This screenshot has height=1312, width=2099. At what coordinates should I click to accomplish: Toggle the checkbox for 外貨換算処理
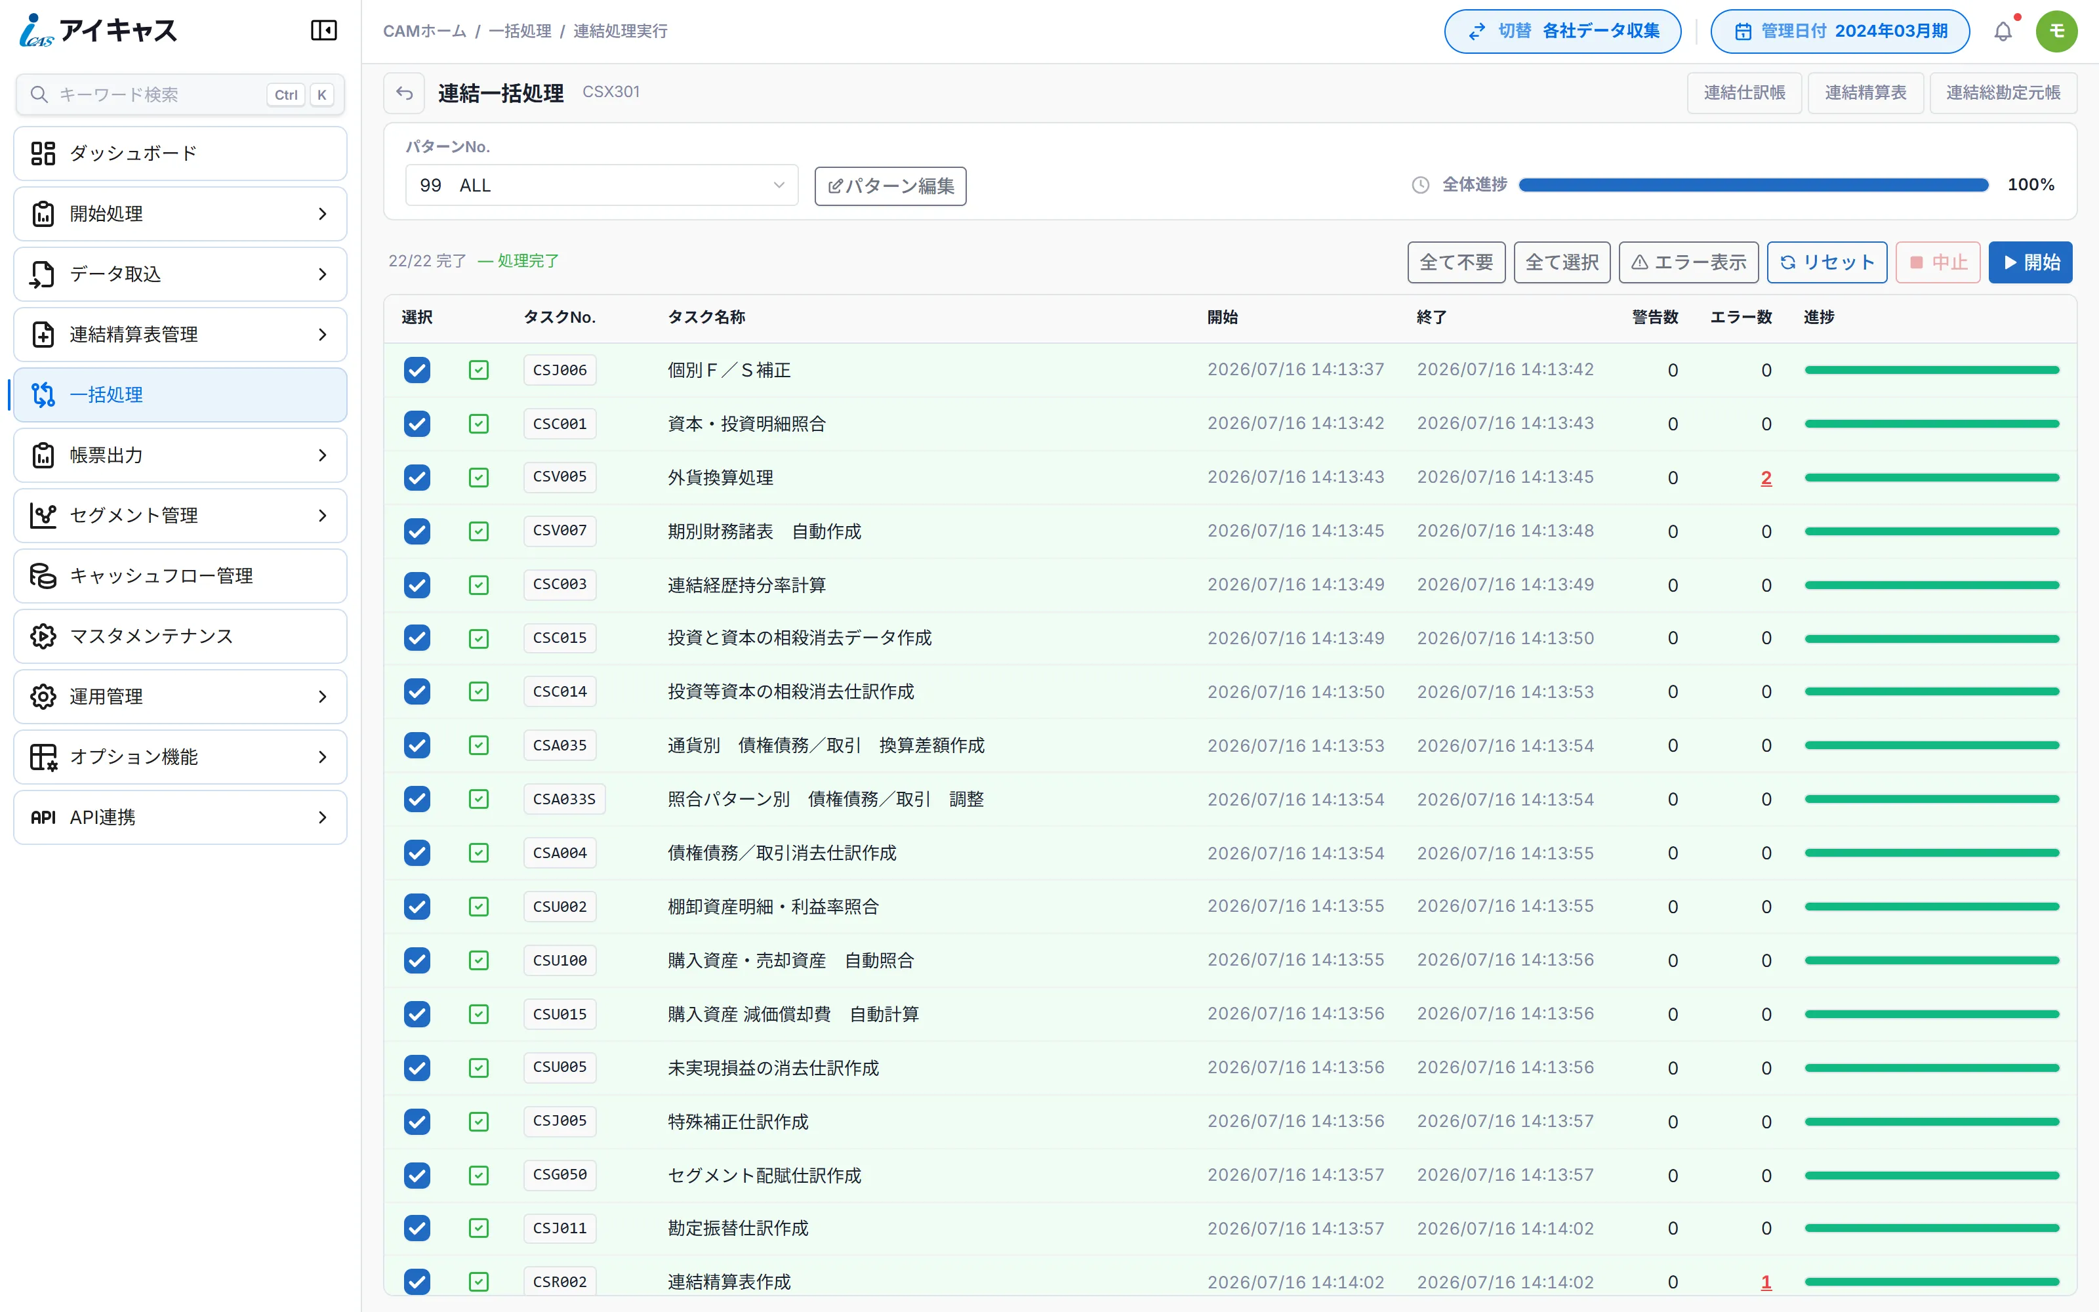(417, 478)
